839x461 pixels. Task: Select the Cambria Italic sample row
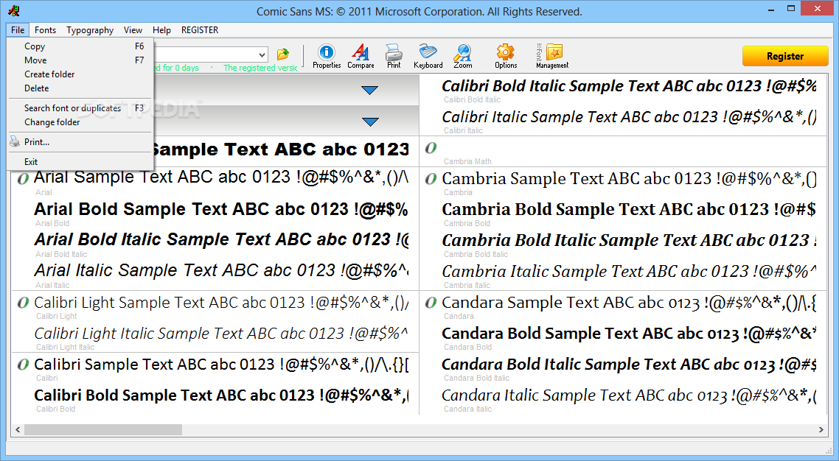pos(629,275)
